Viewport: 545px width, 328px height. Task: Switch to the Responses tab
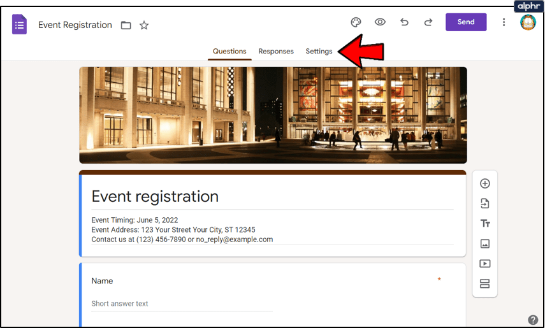click(276, 52)
